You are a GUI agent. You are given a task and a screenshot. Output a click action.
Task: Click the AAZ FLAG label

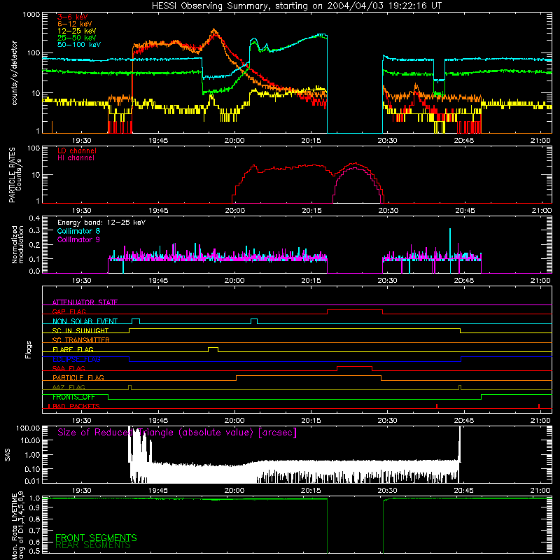[x=69, y=387]
